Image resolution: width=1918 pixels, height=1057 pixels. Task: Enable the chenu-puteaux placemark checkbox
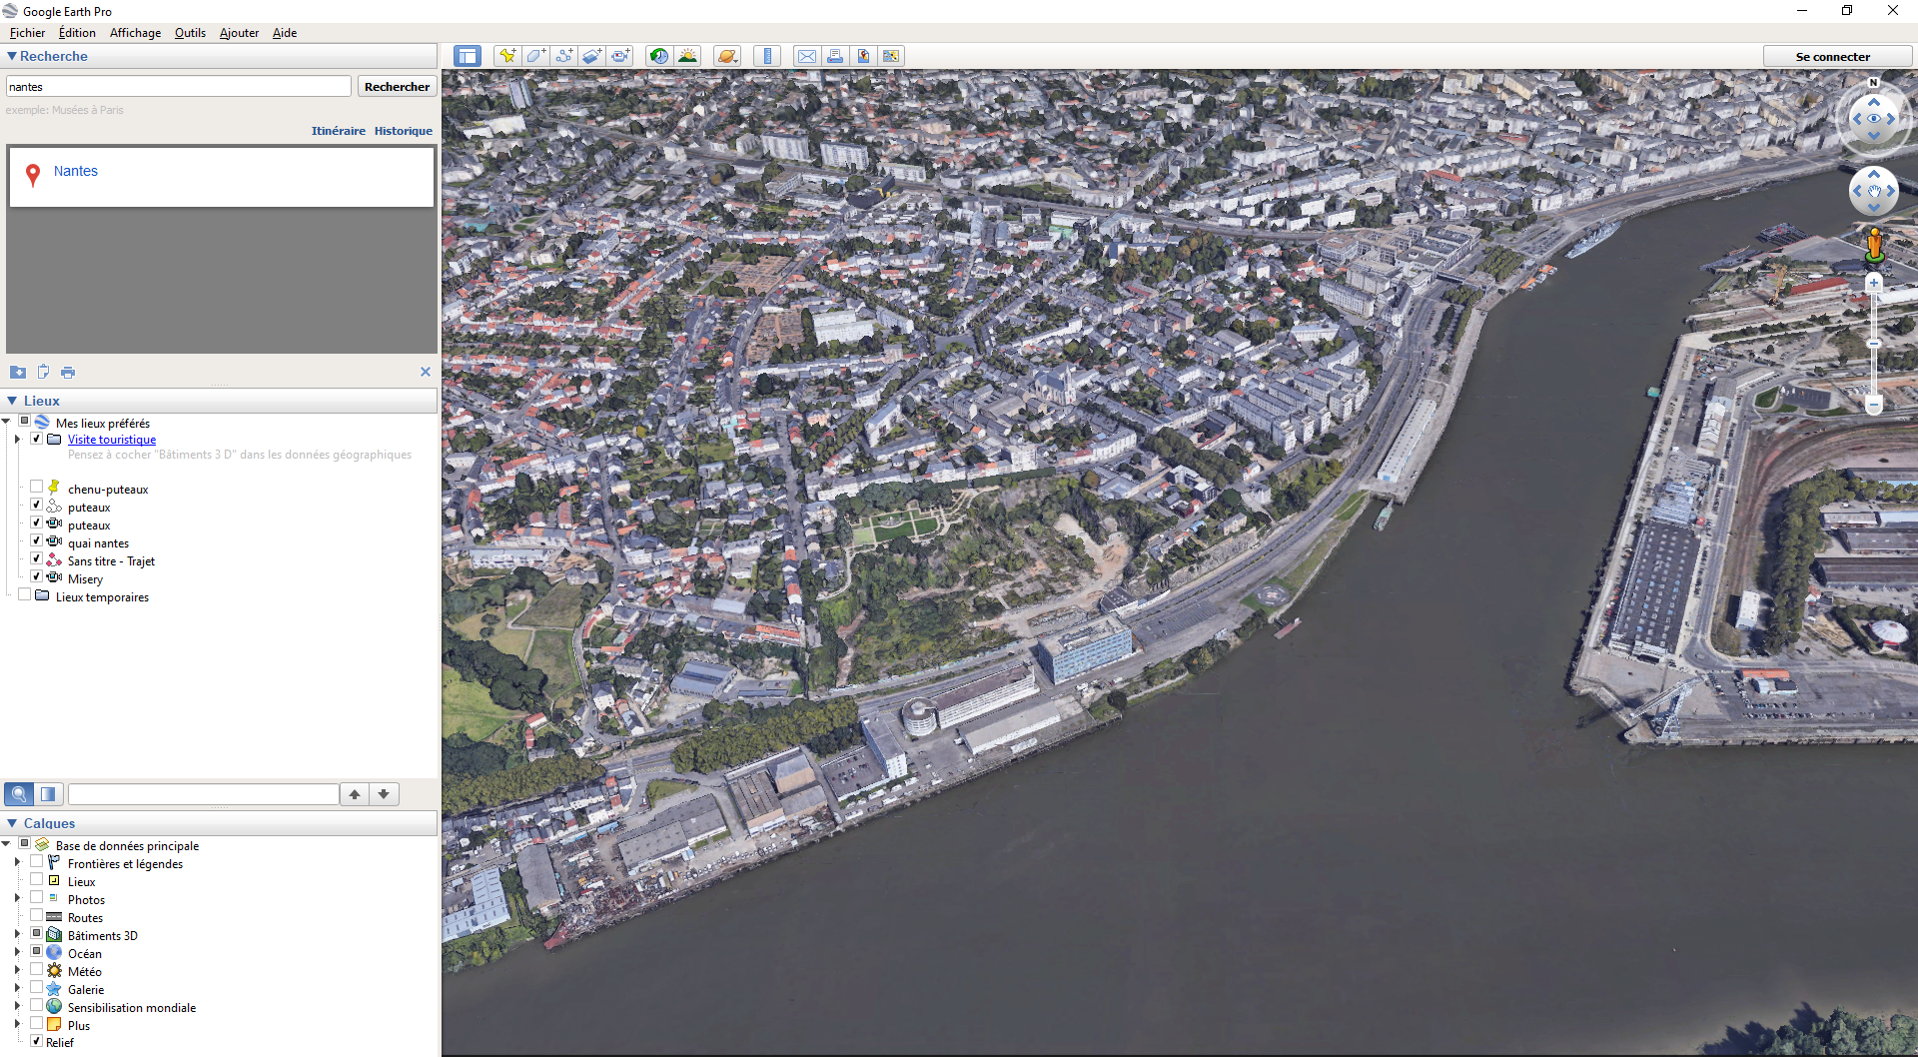37,488
